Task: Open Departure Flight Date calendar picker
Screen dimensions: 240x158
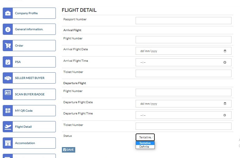Action: coord(225,104)
